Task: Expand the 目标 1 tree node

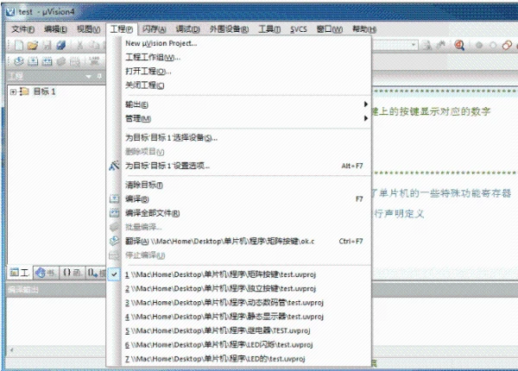Action: [x=13, y=91]
